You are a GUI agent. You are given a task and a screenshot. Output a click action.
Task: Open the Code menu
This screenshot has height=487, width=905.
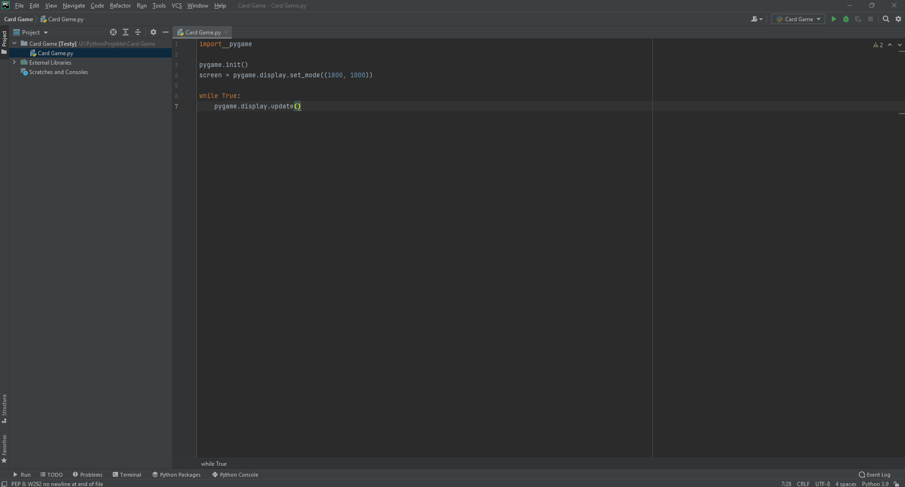point(97,6)
